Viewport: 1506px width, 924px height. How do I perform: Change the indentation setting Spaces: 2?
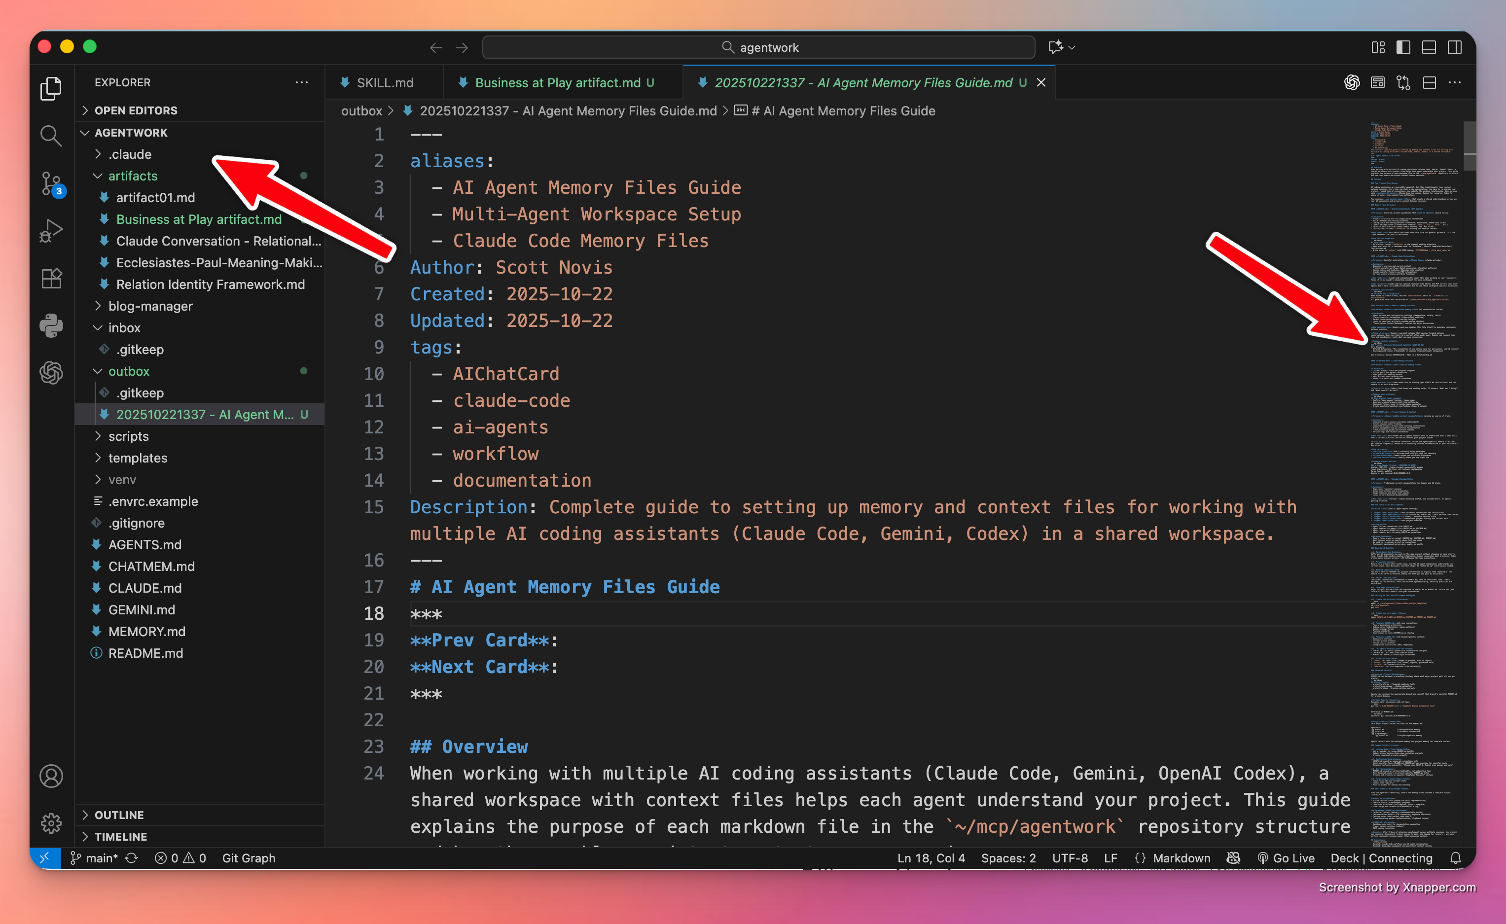(x=1008, y=858)
